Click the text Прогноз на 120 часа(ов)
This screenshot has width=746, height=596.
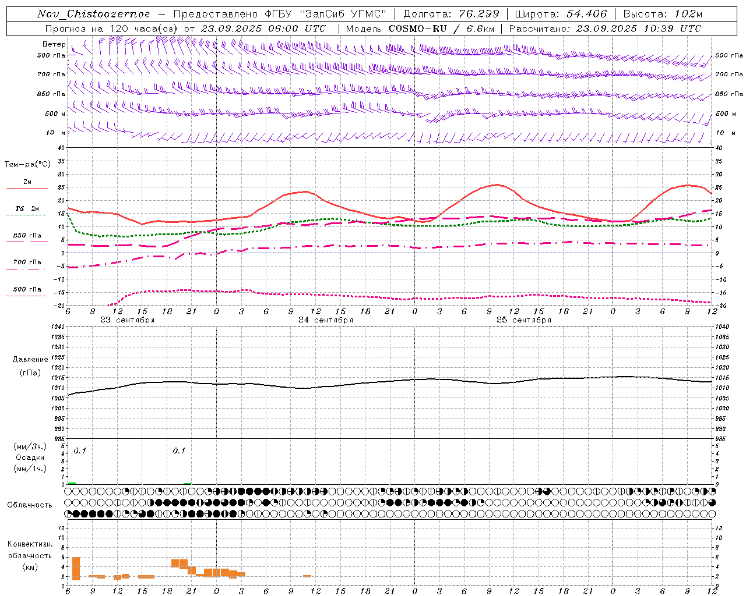tap(112, 29)
